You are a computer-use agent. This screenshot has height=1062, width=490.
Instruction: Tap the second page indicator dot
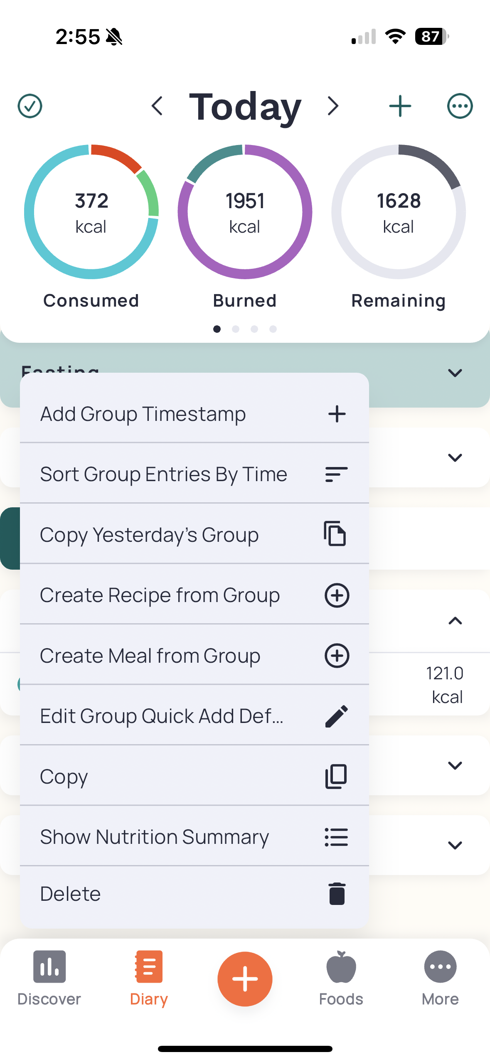click(x=236, y=329)
